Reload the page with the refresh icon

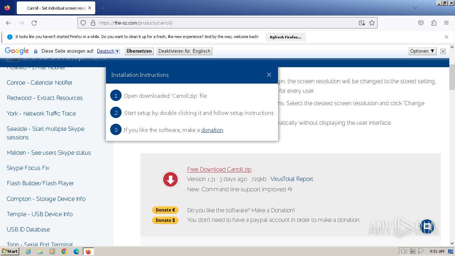pyautogui.click(x=34, y=23)
